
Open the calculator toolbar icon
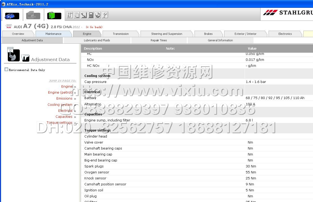(91, 15)
